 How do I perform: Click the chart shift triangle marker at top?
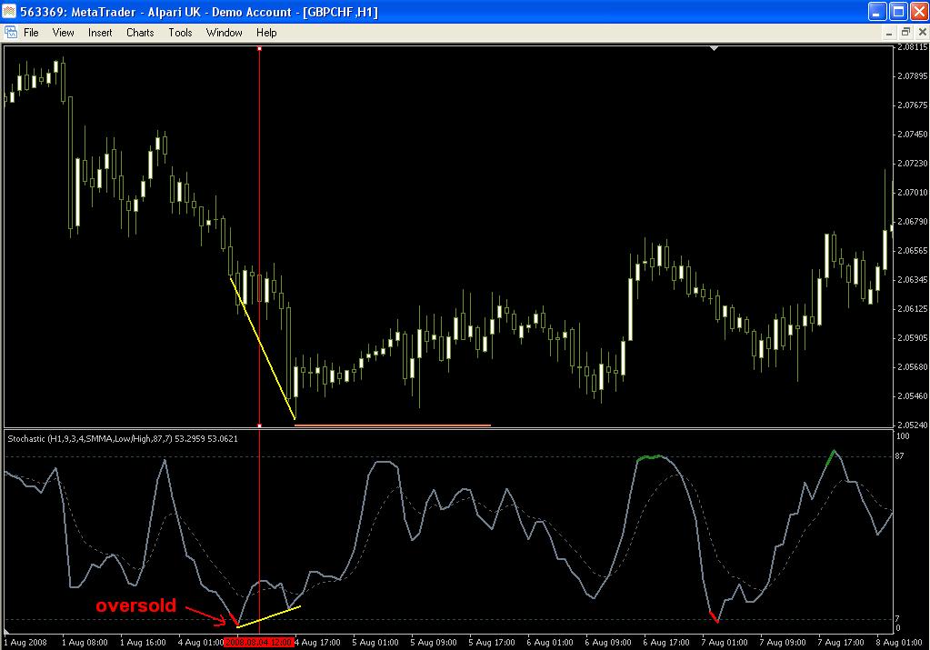(x=714, y=47)
